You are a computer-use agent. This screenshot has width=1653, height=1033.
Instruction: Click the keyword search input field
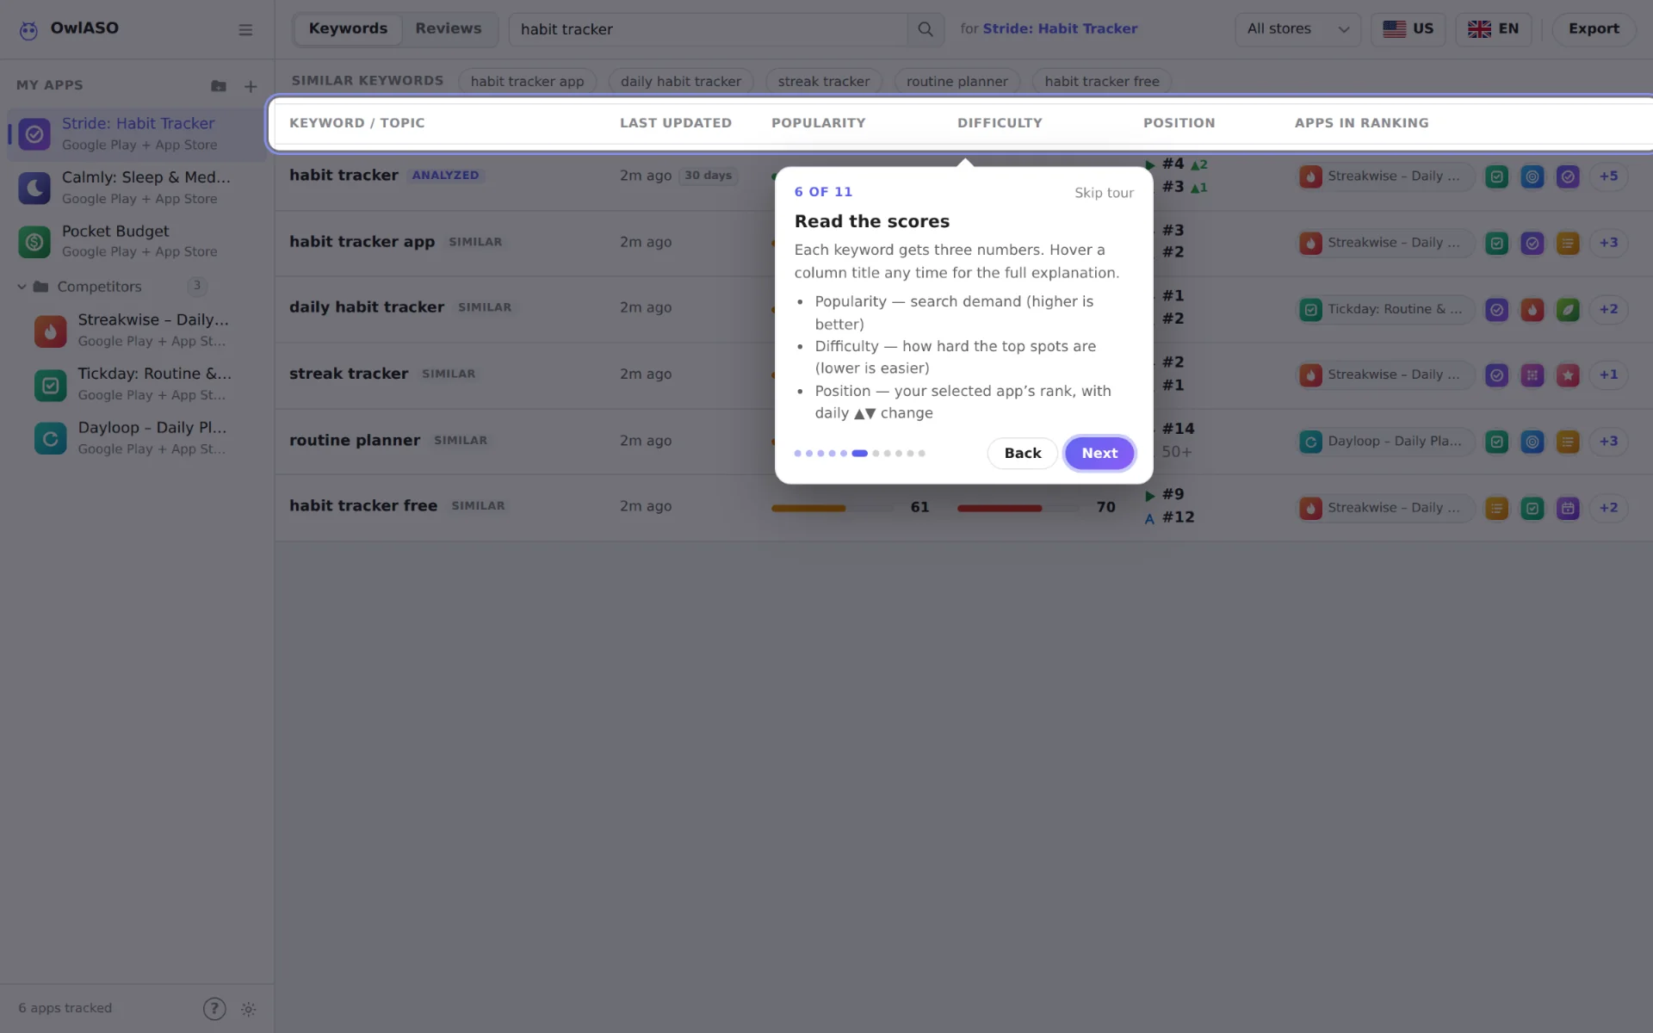(709, 29)
